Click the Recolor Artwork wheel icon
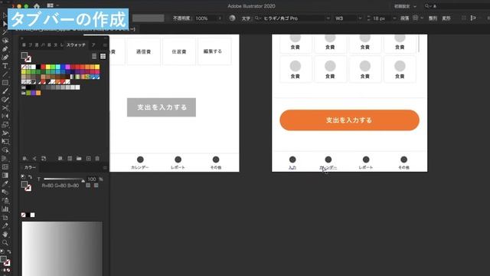The image size is (490, 276). (x=232, y=18)
